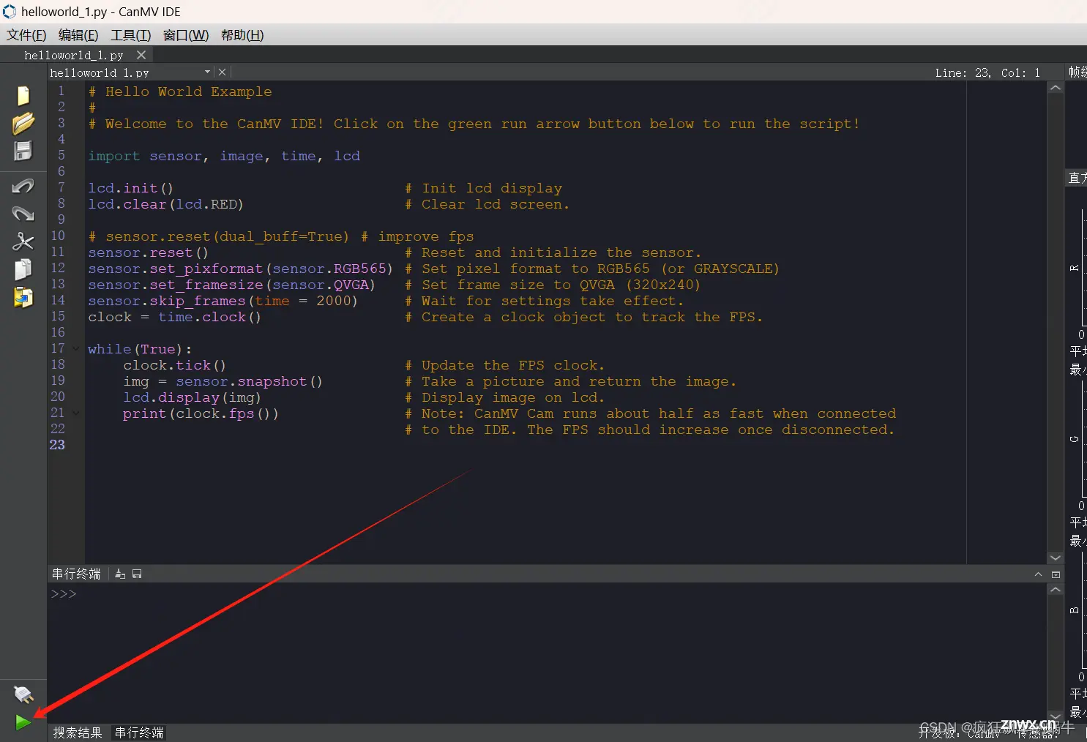This screenshot has width=1087, height=742.
Task: Click 'sensor.set_pixformat' on line 12
Action: coord(175,269)
